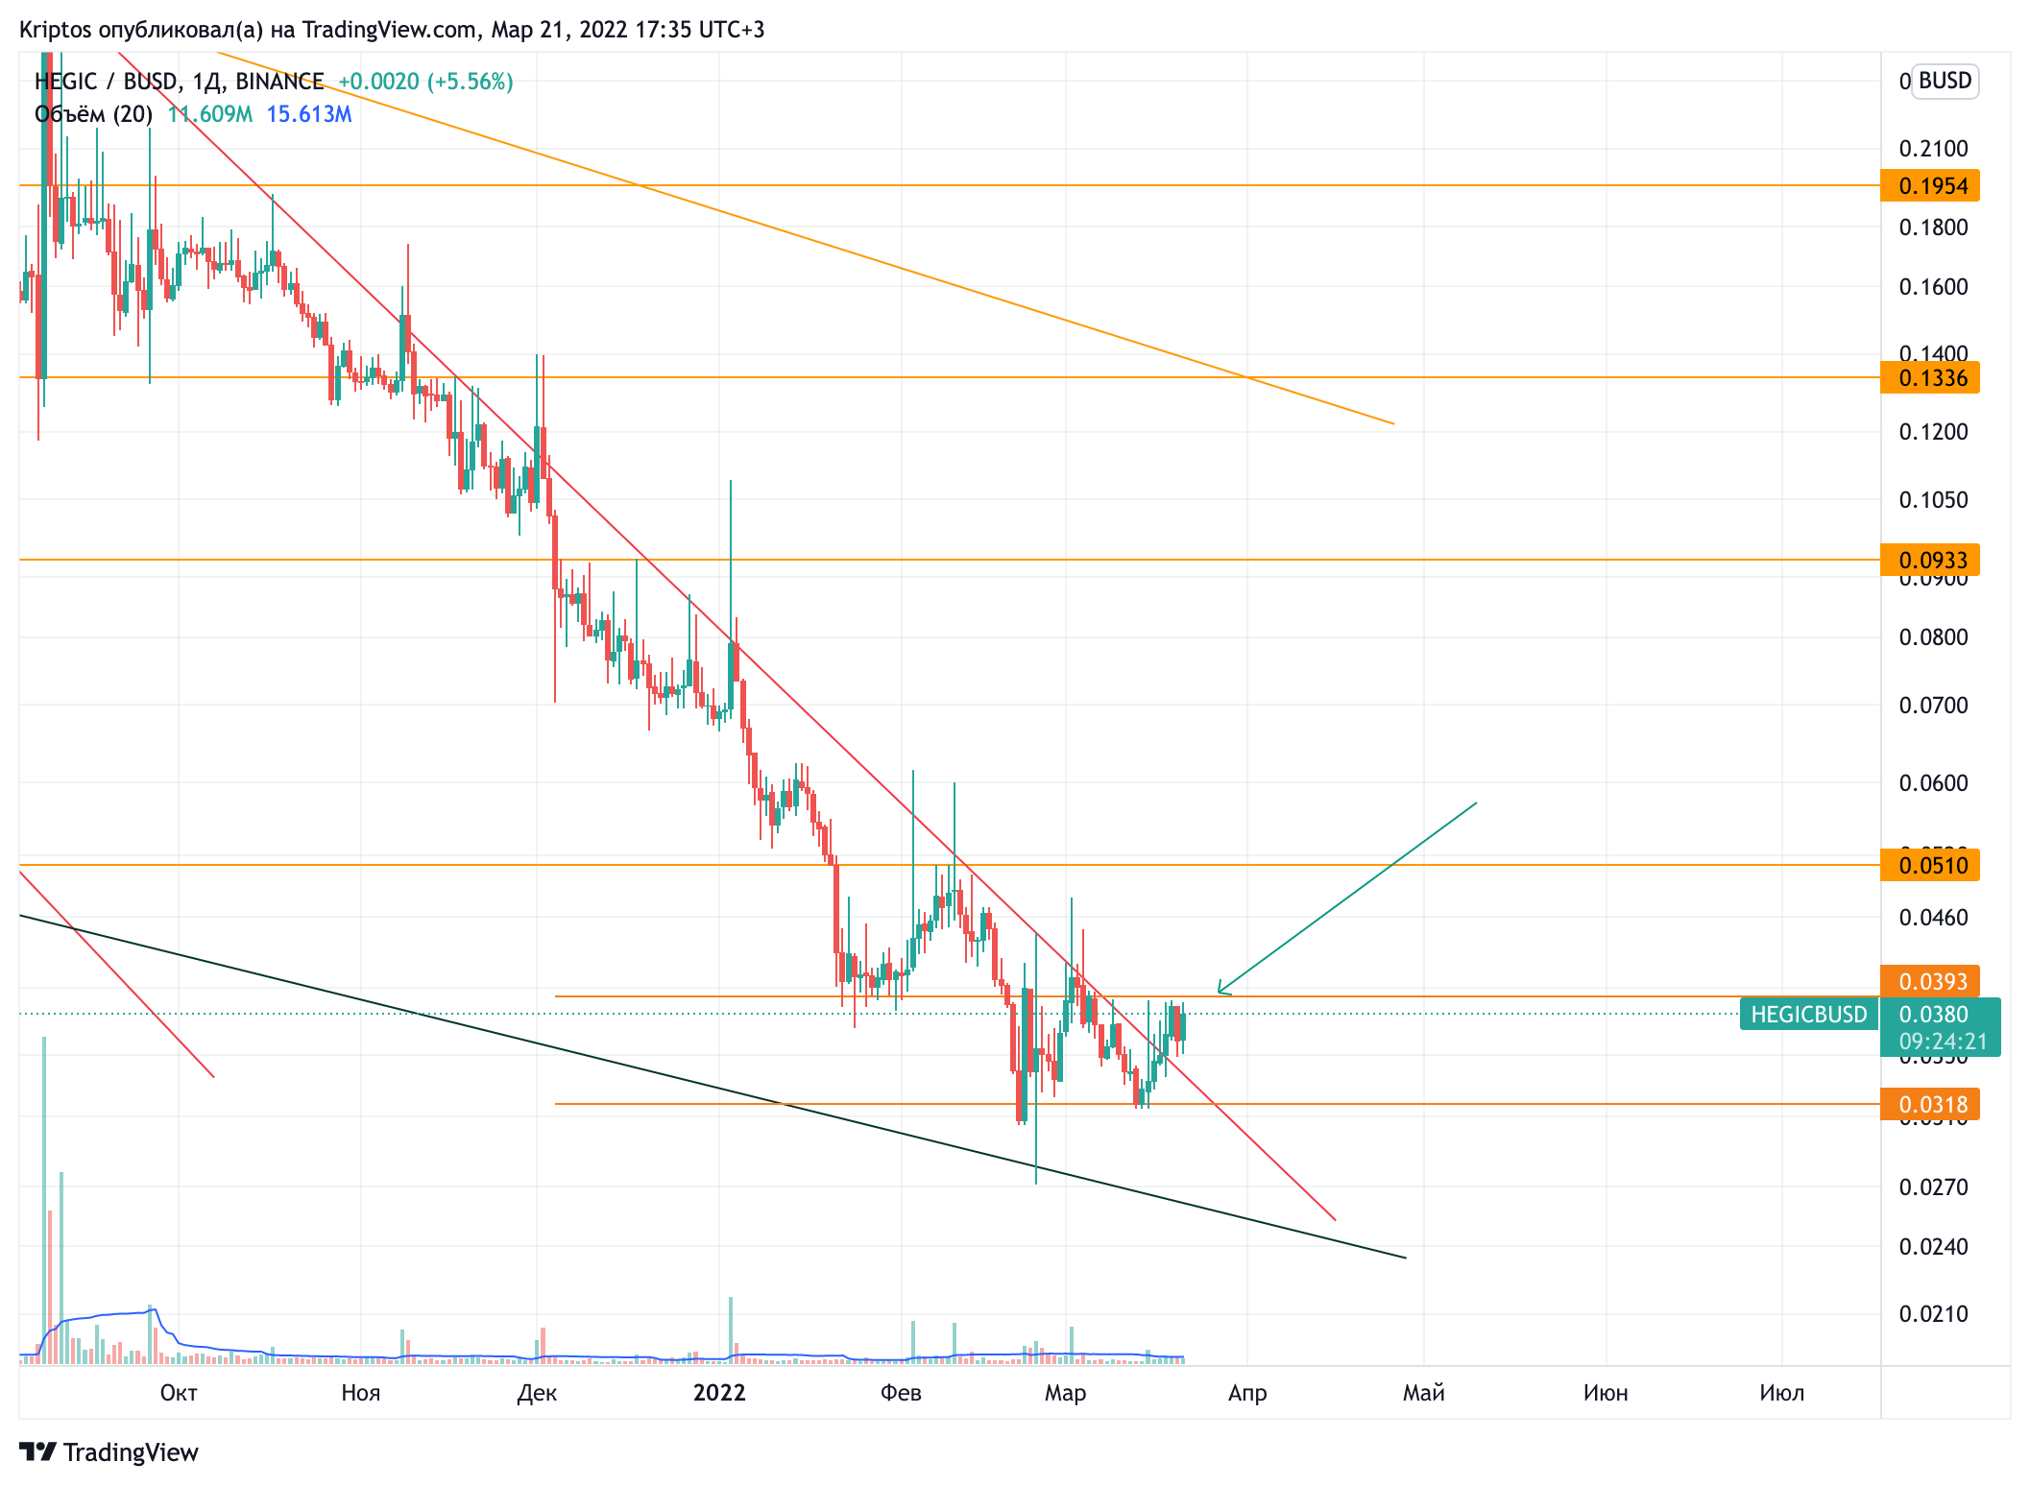This screenshot has width=2030, height=1486.
Task: Click the Ноя label on time axis
Action: pos(361,1393)
